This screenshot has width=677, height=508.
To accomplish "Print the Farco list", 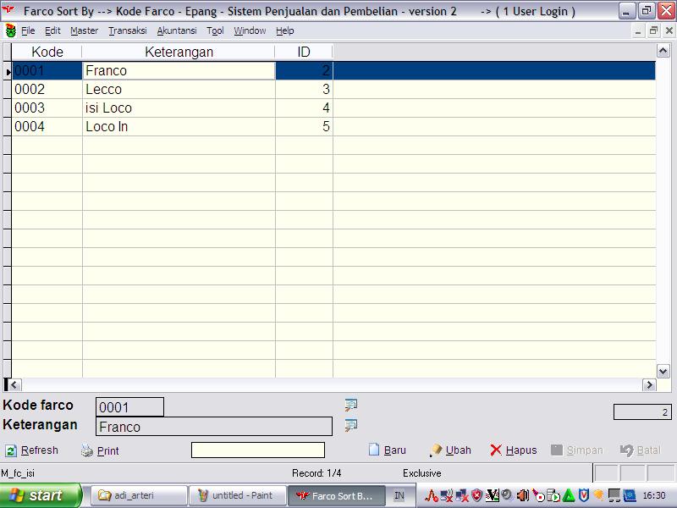I will 100,451.
